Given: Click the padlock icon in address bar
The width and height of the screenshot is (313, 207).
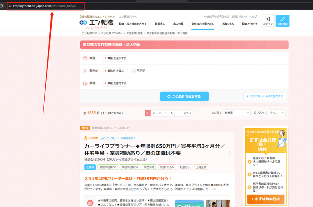Looking at the screenshot, I should pos(9,6).
